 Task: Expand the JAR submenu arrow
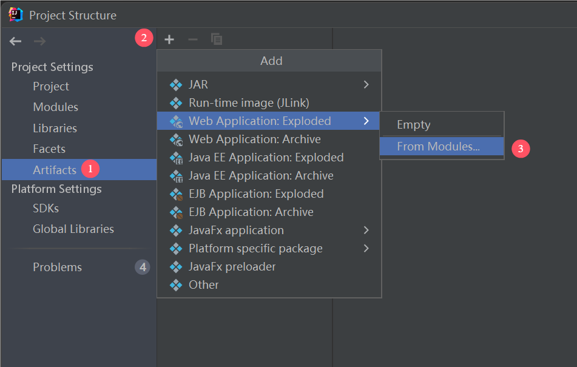pos(366,85)
